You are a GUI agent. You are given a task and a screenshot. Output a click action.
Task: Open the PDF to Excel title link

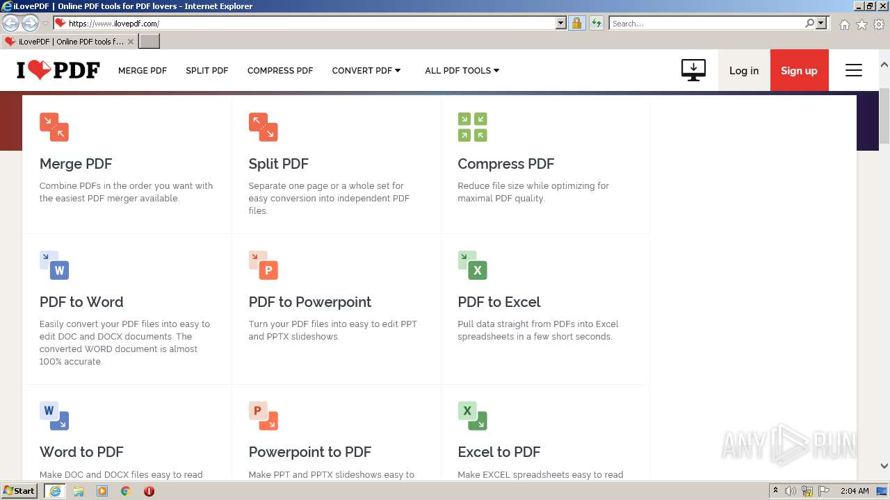tap(499, 302)
